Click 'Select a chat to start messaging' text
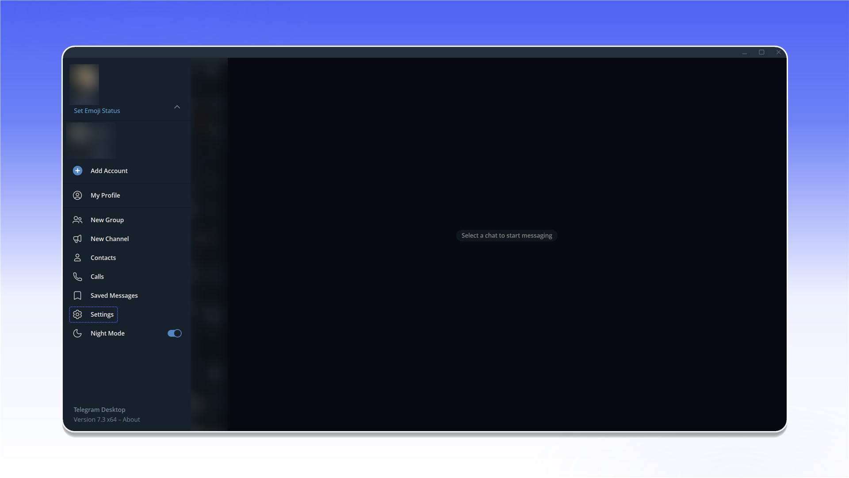 (x=507, y=235)
